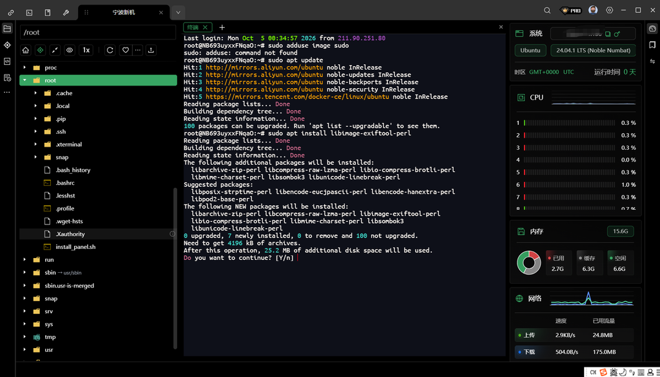Open the file toolbar more options ellipsis
The height and width of the screenshot is (377, 660).
click(x=138, y=50)
